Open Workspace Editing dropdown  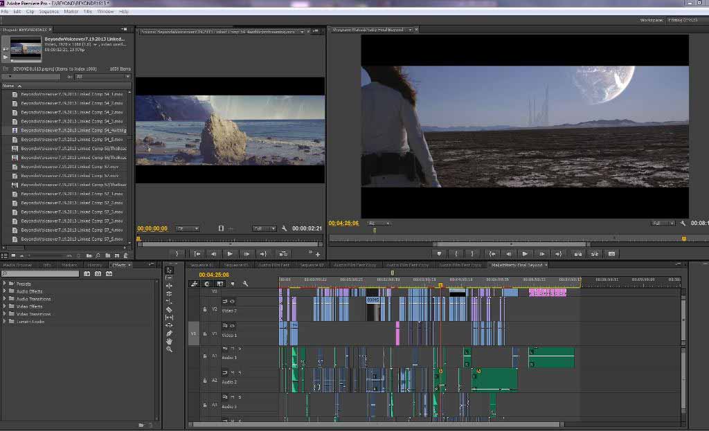coord(687,20)
